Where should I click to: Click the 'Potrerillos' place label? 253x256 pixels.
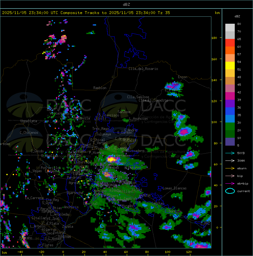point(51,168)
